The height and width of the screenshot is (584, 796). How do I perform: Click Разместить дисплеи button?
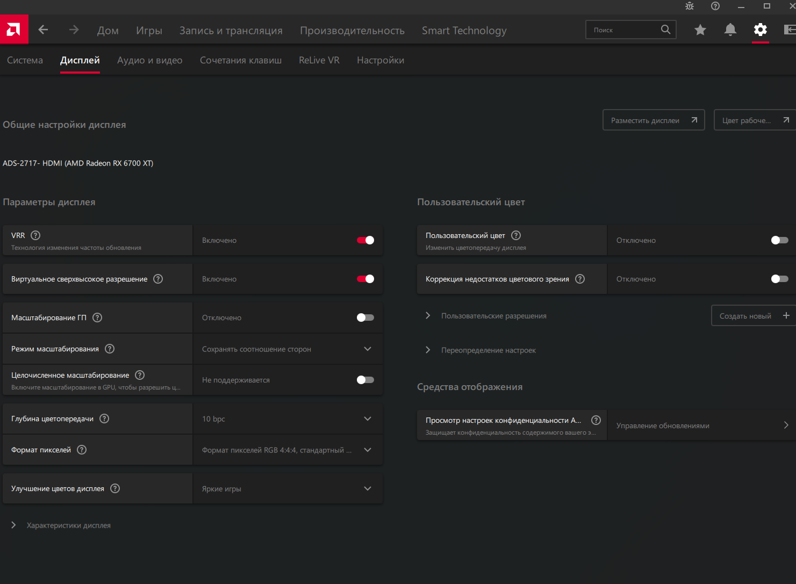(x=653, y=120)
